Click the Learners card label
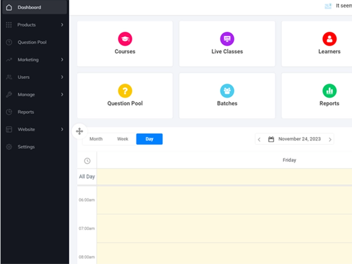Image resolution: width=352 pixels, height=264 pixels. pos(330,51)
